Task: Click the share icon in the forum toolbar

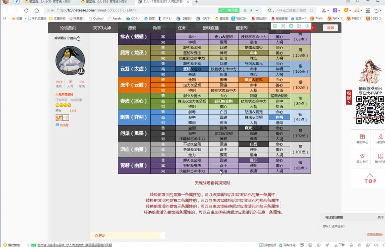Action: click(x=299, y=26)
